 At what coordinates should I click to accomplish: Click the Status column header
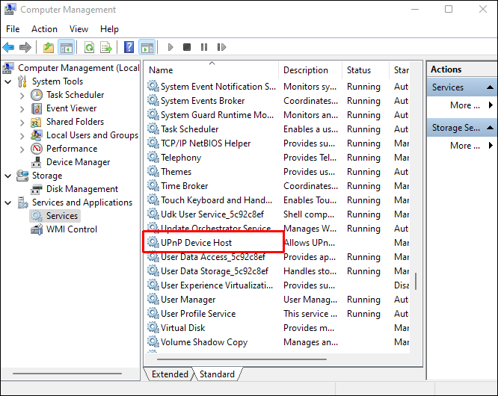coord(359,70)
